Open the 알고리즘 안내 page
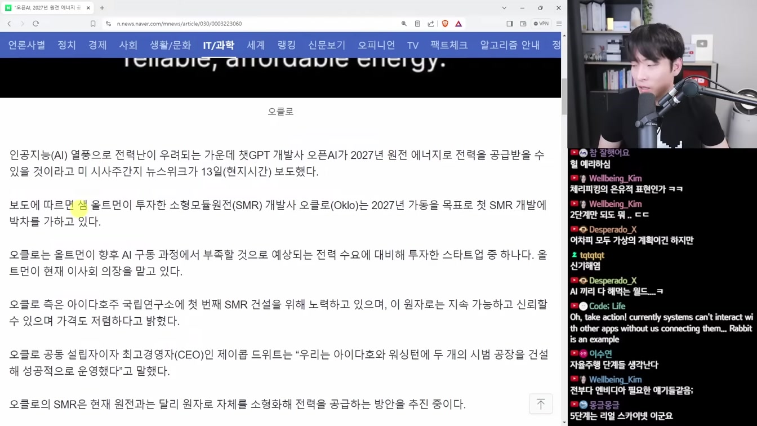 point(510,45)
